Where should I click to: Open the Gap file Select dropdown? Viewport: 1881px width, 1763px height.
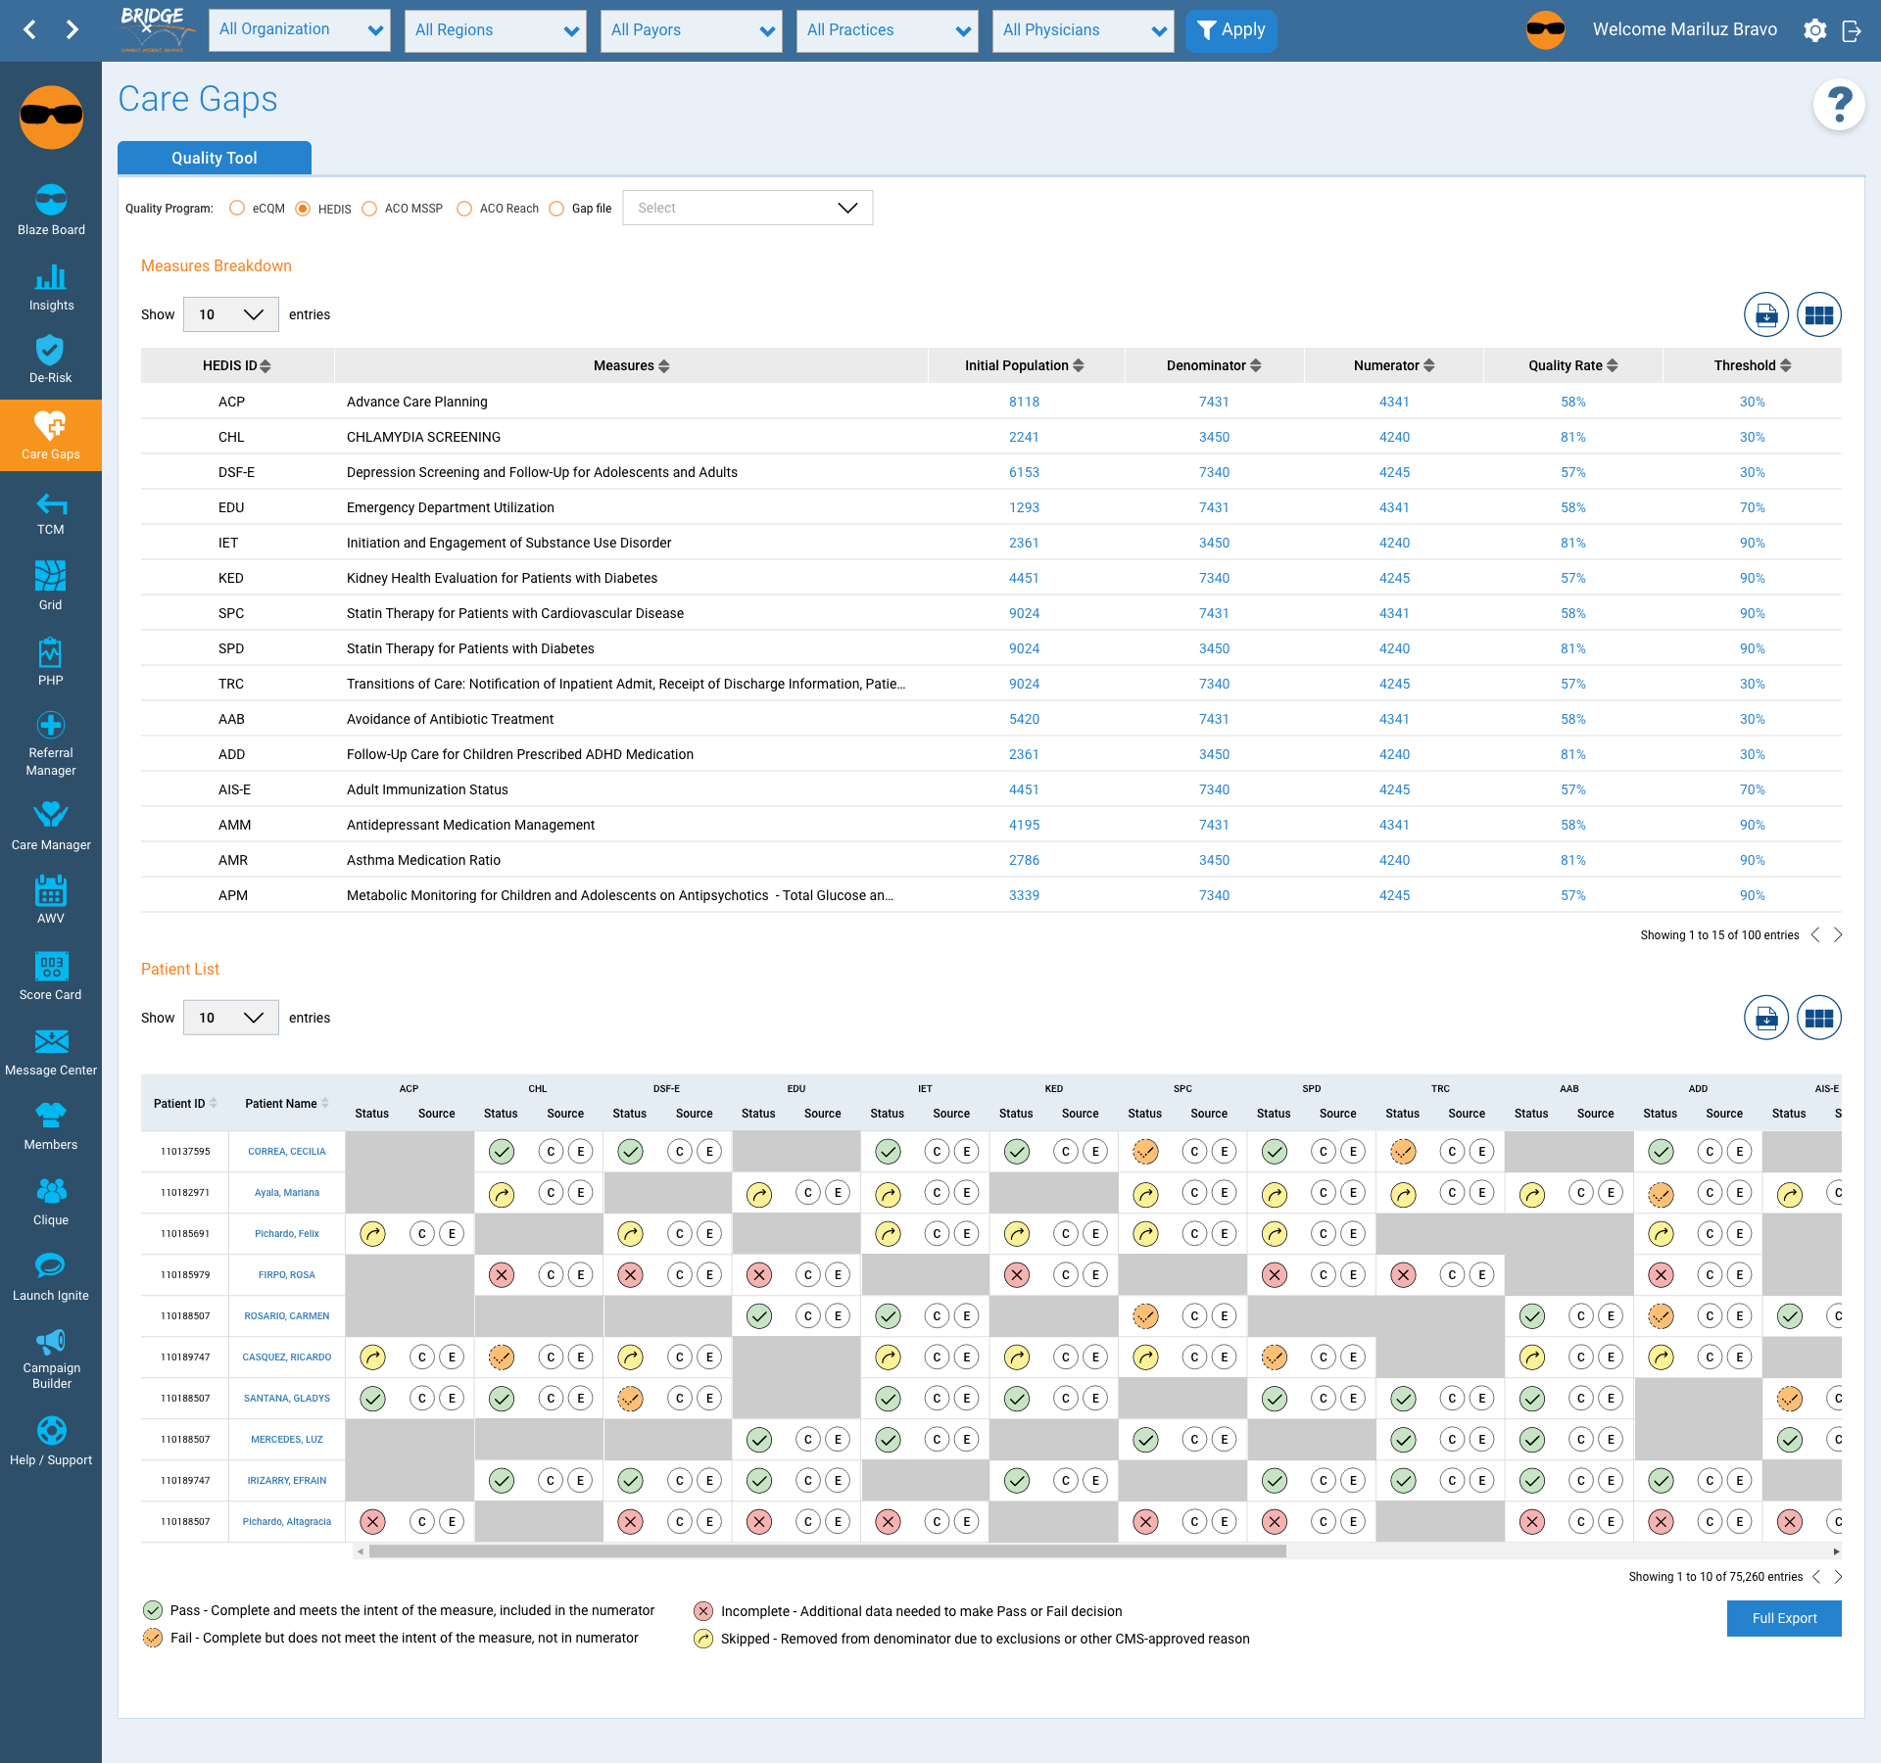click(x=748, y=208)
